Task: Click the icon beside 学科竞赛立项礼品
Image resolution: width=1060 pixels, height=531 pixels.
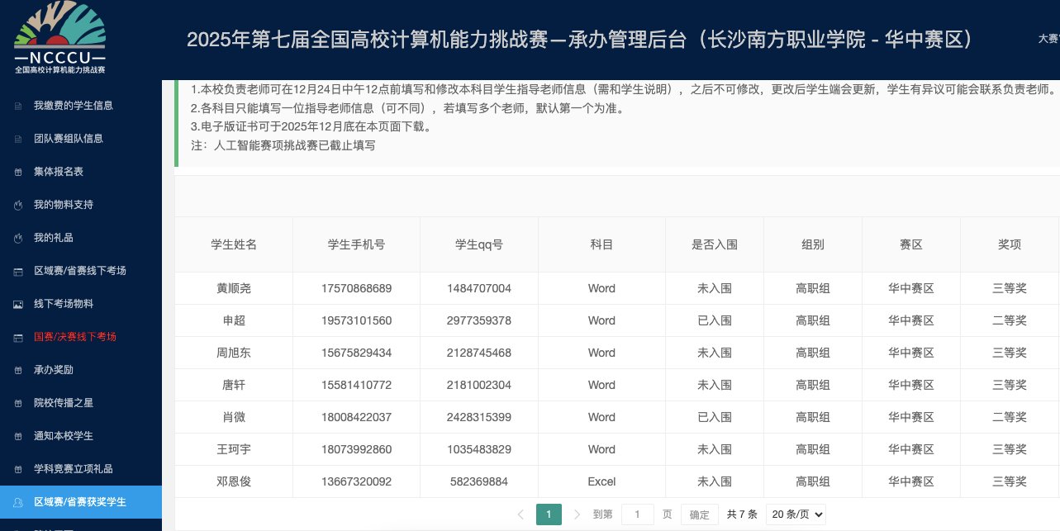Action: click(18, 469)
